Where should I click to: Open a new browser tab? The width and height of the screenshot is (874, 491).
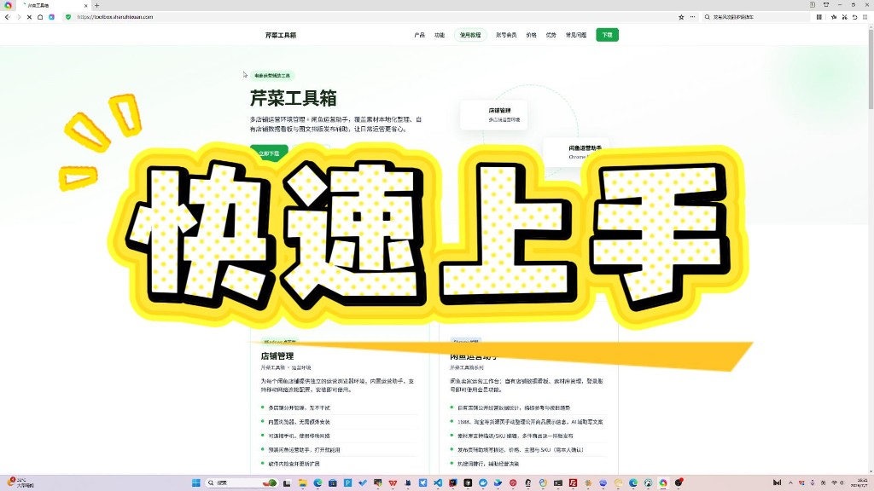coord(97,5)
